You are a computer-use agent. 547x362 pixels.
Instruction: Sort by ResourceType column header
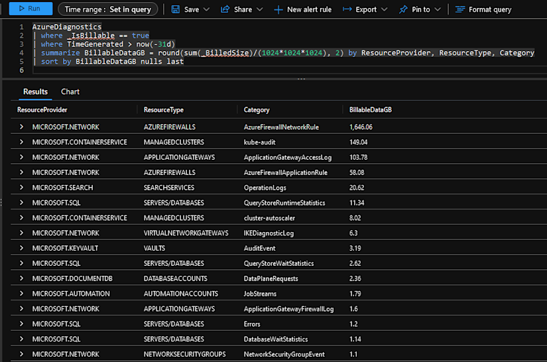point(164,110)
